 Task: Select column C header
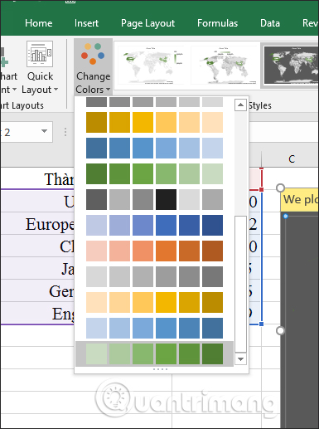pyautogui.click(x=292, y=159)
